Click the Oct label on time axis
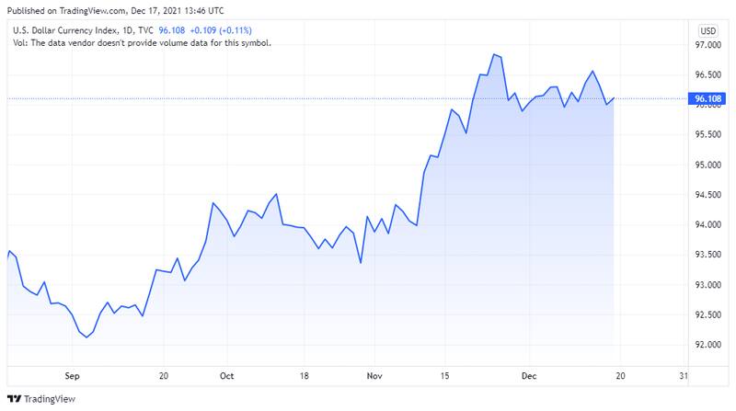The height and width of the screenshot is (411, 736). click(x=227, y=376)
